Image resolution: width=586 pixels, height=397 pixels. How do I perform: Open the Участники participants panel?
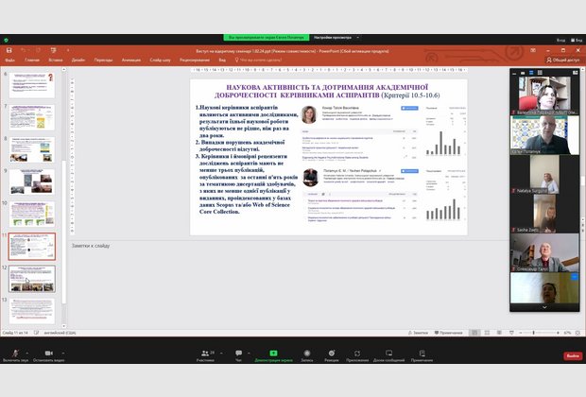click(x=205, y=355)
